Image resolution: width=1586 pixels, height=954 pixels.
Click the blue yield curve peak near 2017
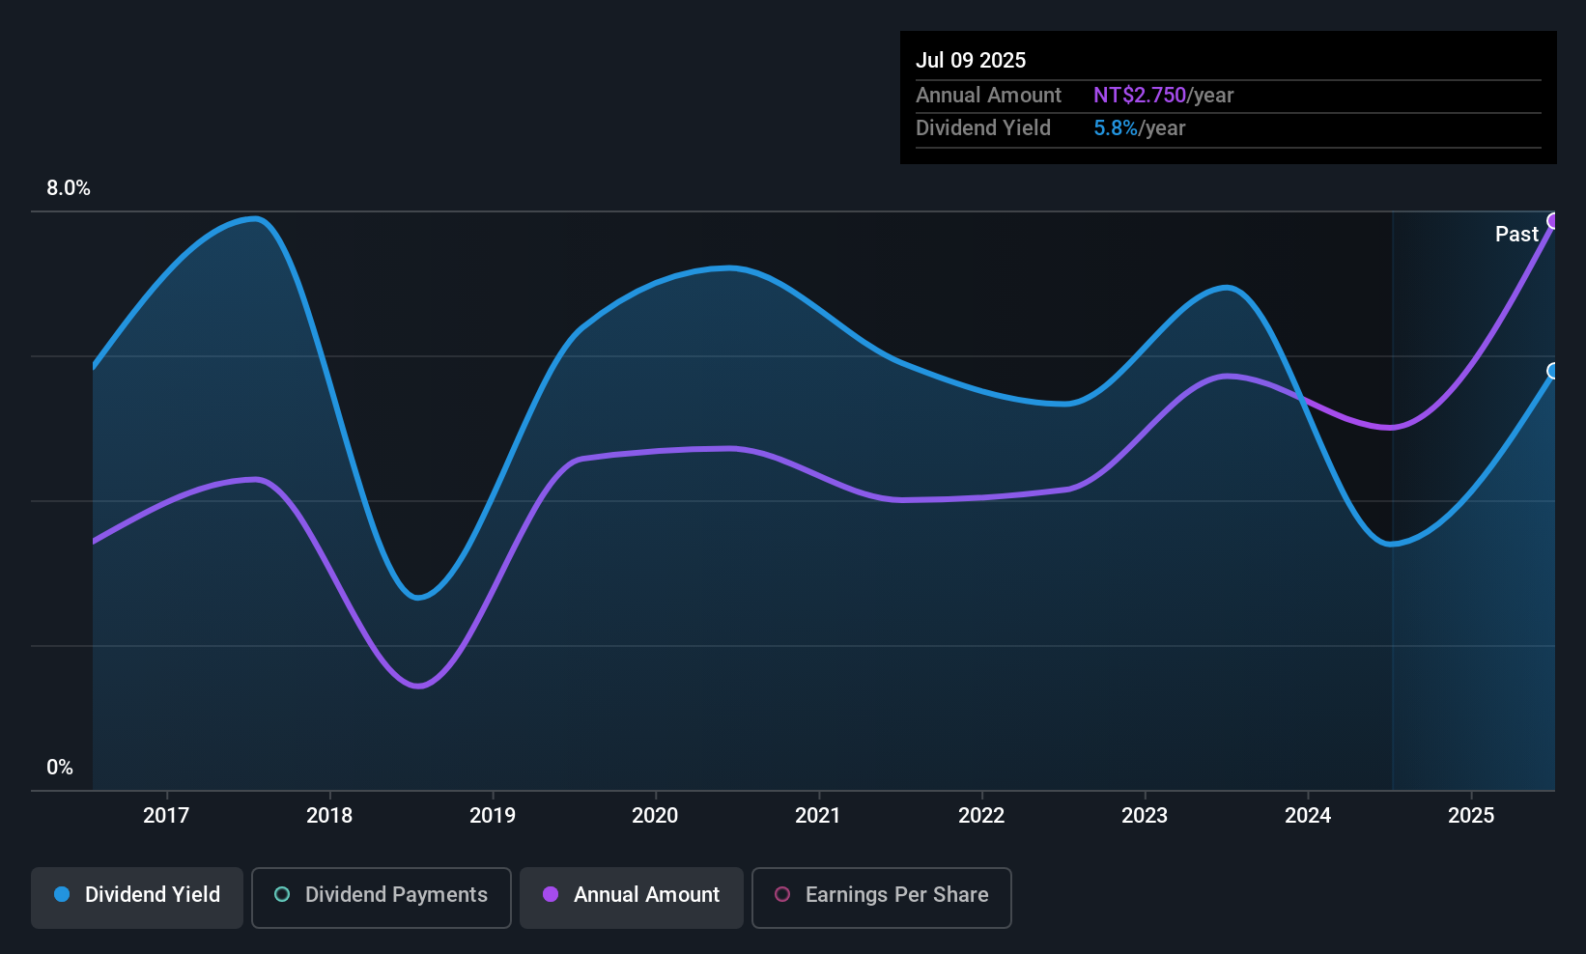[x=254, y=218]
